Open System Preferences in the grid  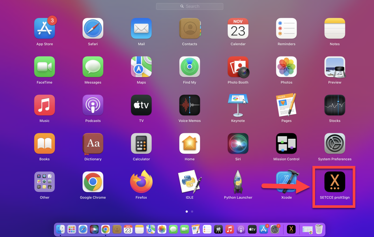(x=335, y=144)
